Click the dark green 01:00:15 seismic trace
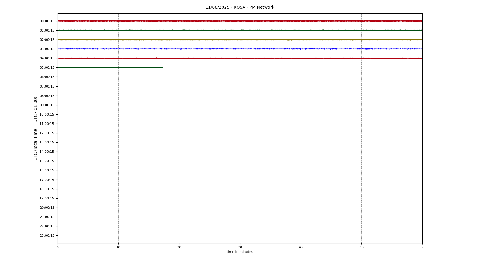 [240, 30]
